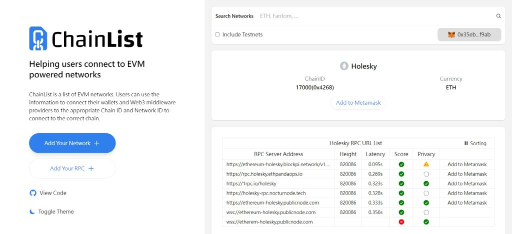Screen dimensions: 512x234
Task: Switch theme with Toggle Theme
Action: click(x=55, y=212)
